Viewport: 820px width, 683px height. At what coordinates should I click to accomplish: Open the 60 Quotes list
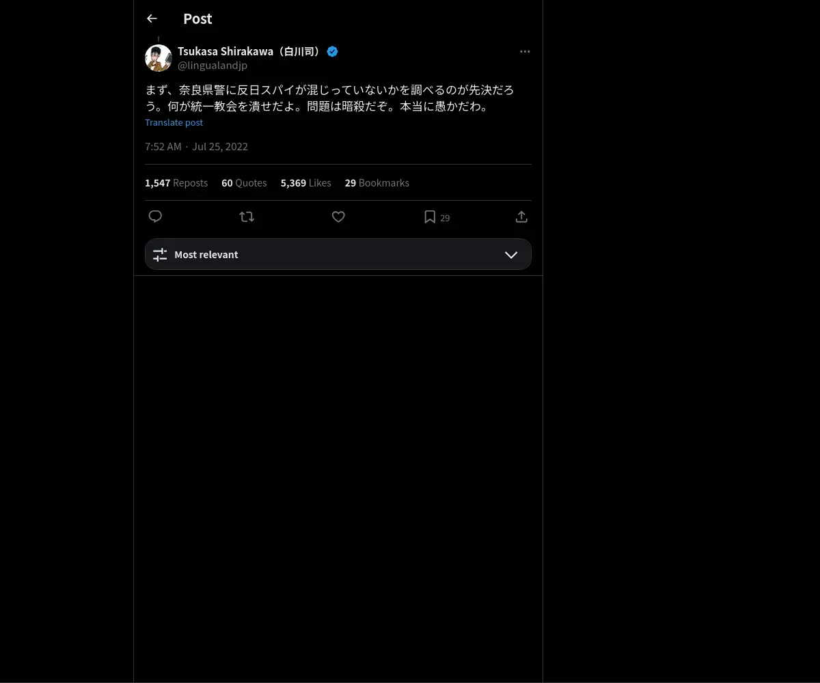pos(244,182)
